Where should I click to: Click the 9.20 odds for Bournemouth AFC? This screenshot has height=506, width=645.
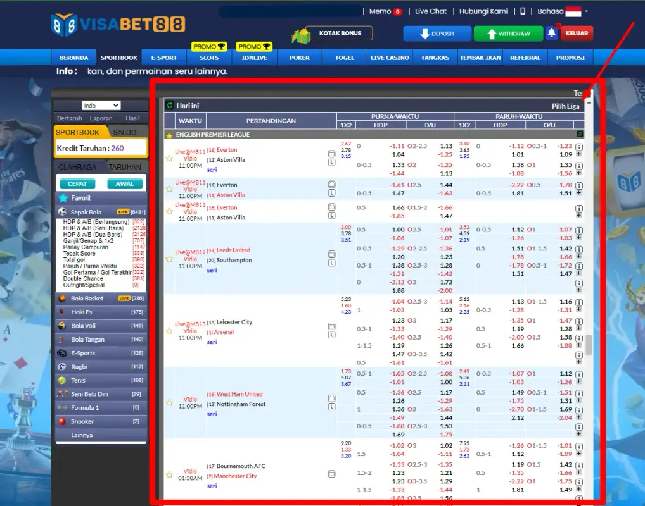346,443
